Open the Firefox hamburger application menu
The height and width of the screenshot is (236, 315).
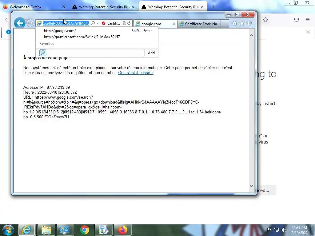tap(308, 20)
